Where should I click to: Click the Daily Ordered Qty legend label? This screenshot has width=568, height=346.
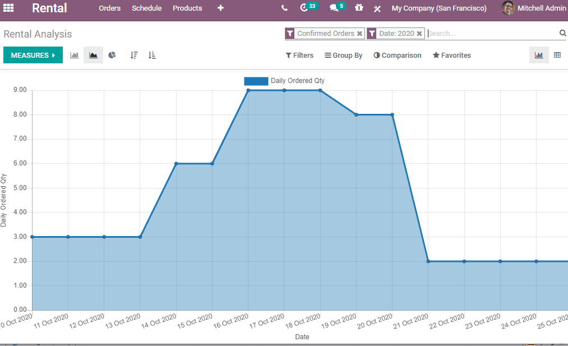(x=298, y=81)
